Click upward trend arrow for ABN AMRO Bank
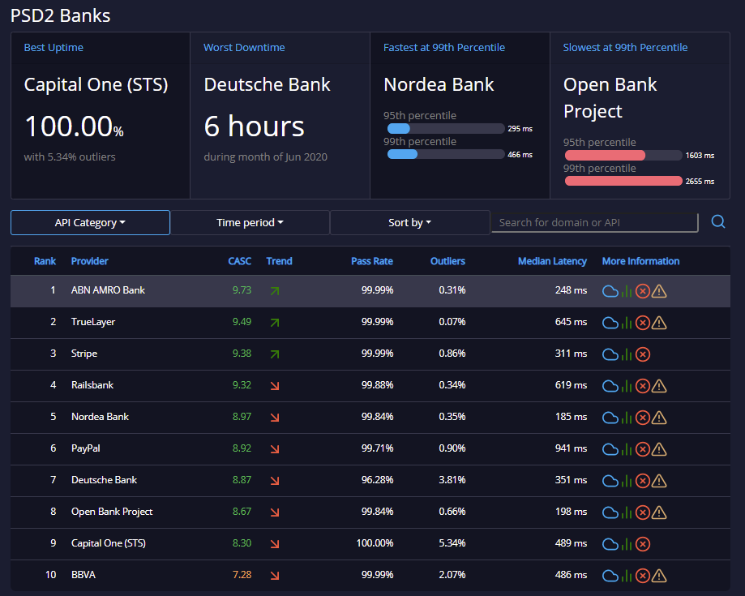The height and width of the screenshot is (596, 745). (x=275, y=291)
